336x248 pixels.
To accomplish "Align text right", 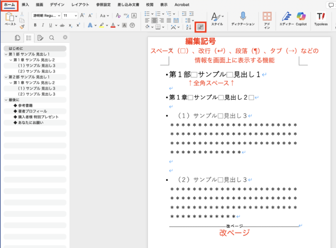I will coord(162,20).
